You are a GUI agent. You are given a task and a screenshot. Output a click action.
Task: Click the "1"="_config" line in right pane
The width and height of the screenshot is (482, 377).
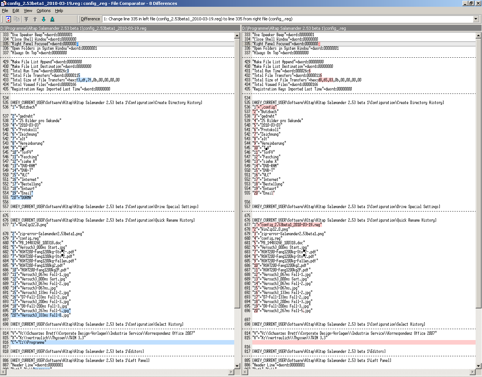point(264,107)
